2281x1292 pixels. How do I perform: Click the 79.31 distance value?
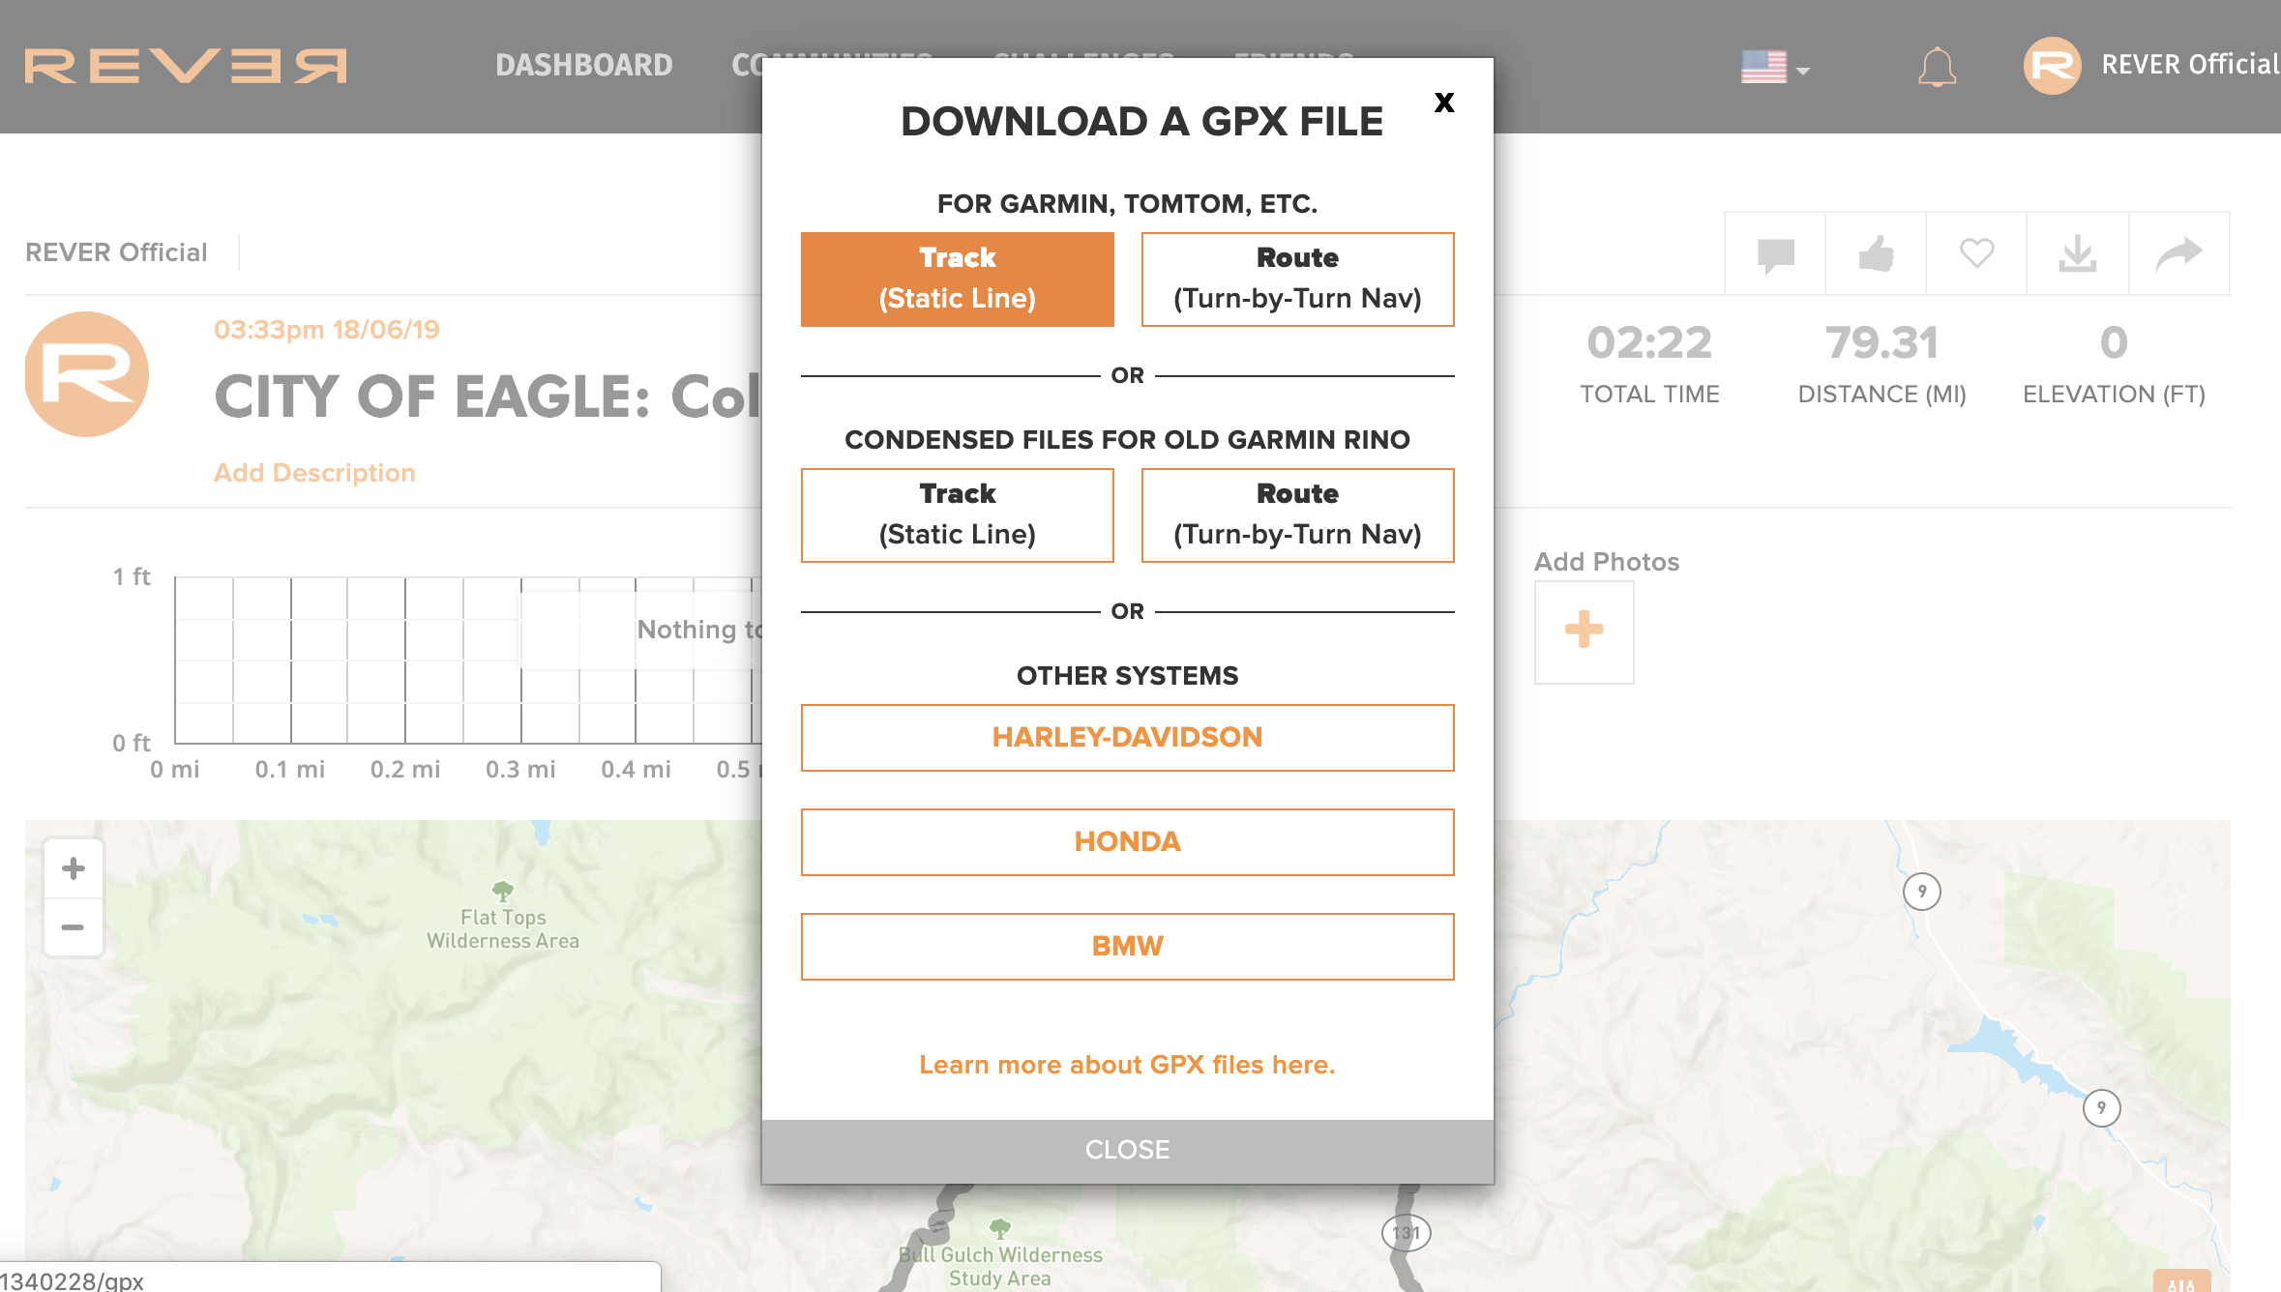1881,342
